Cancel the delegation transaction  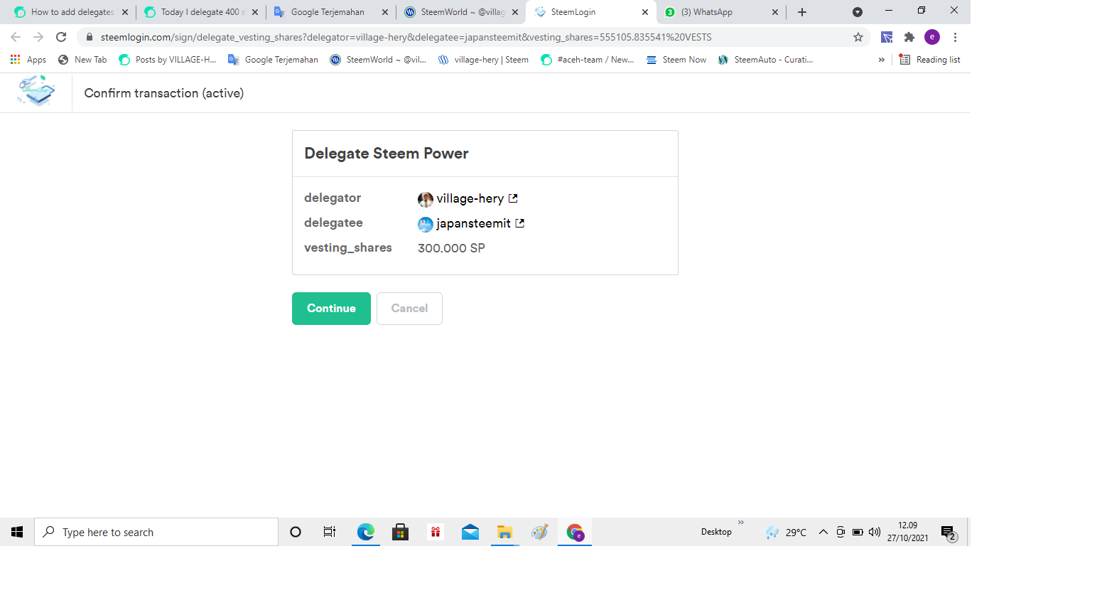409,309
